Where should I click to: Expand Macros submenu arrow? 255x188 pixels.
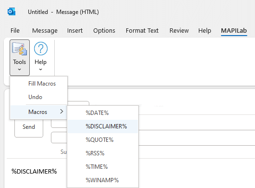point(61,112)
